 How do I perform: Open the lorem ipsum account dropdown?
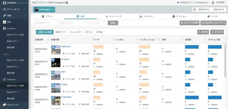tap(44, 9)
